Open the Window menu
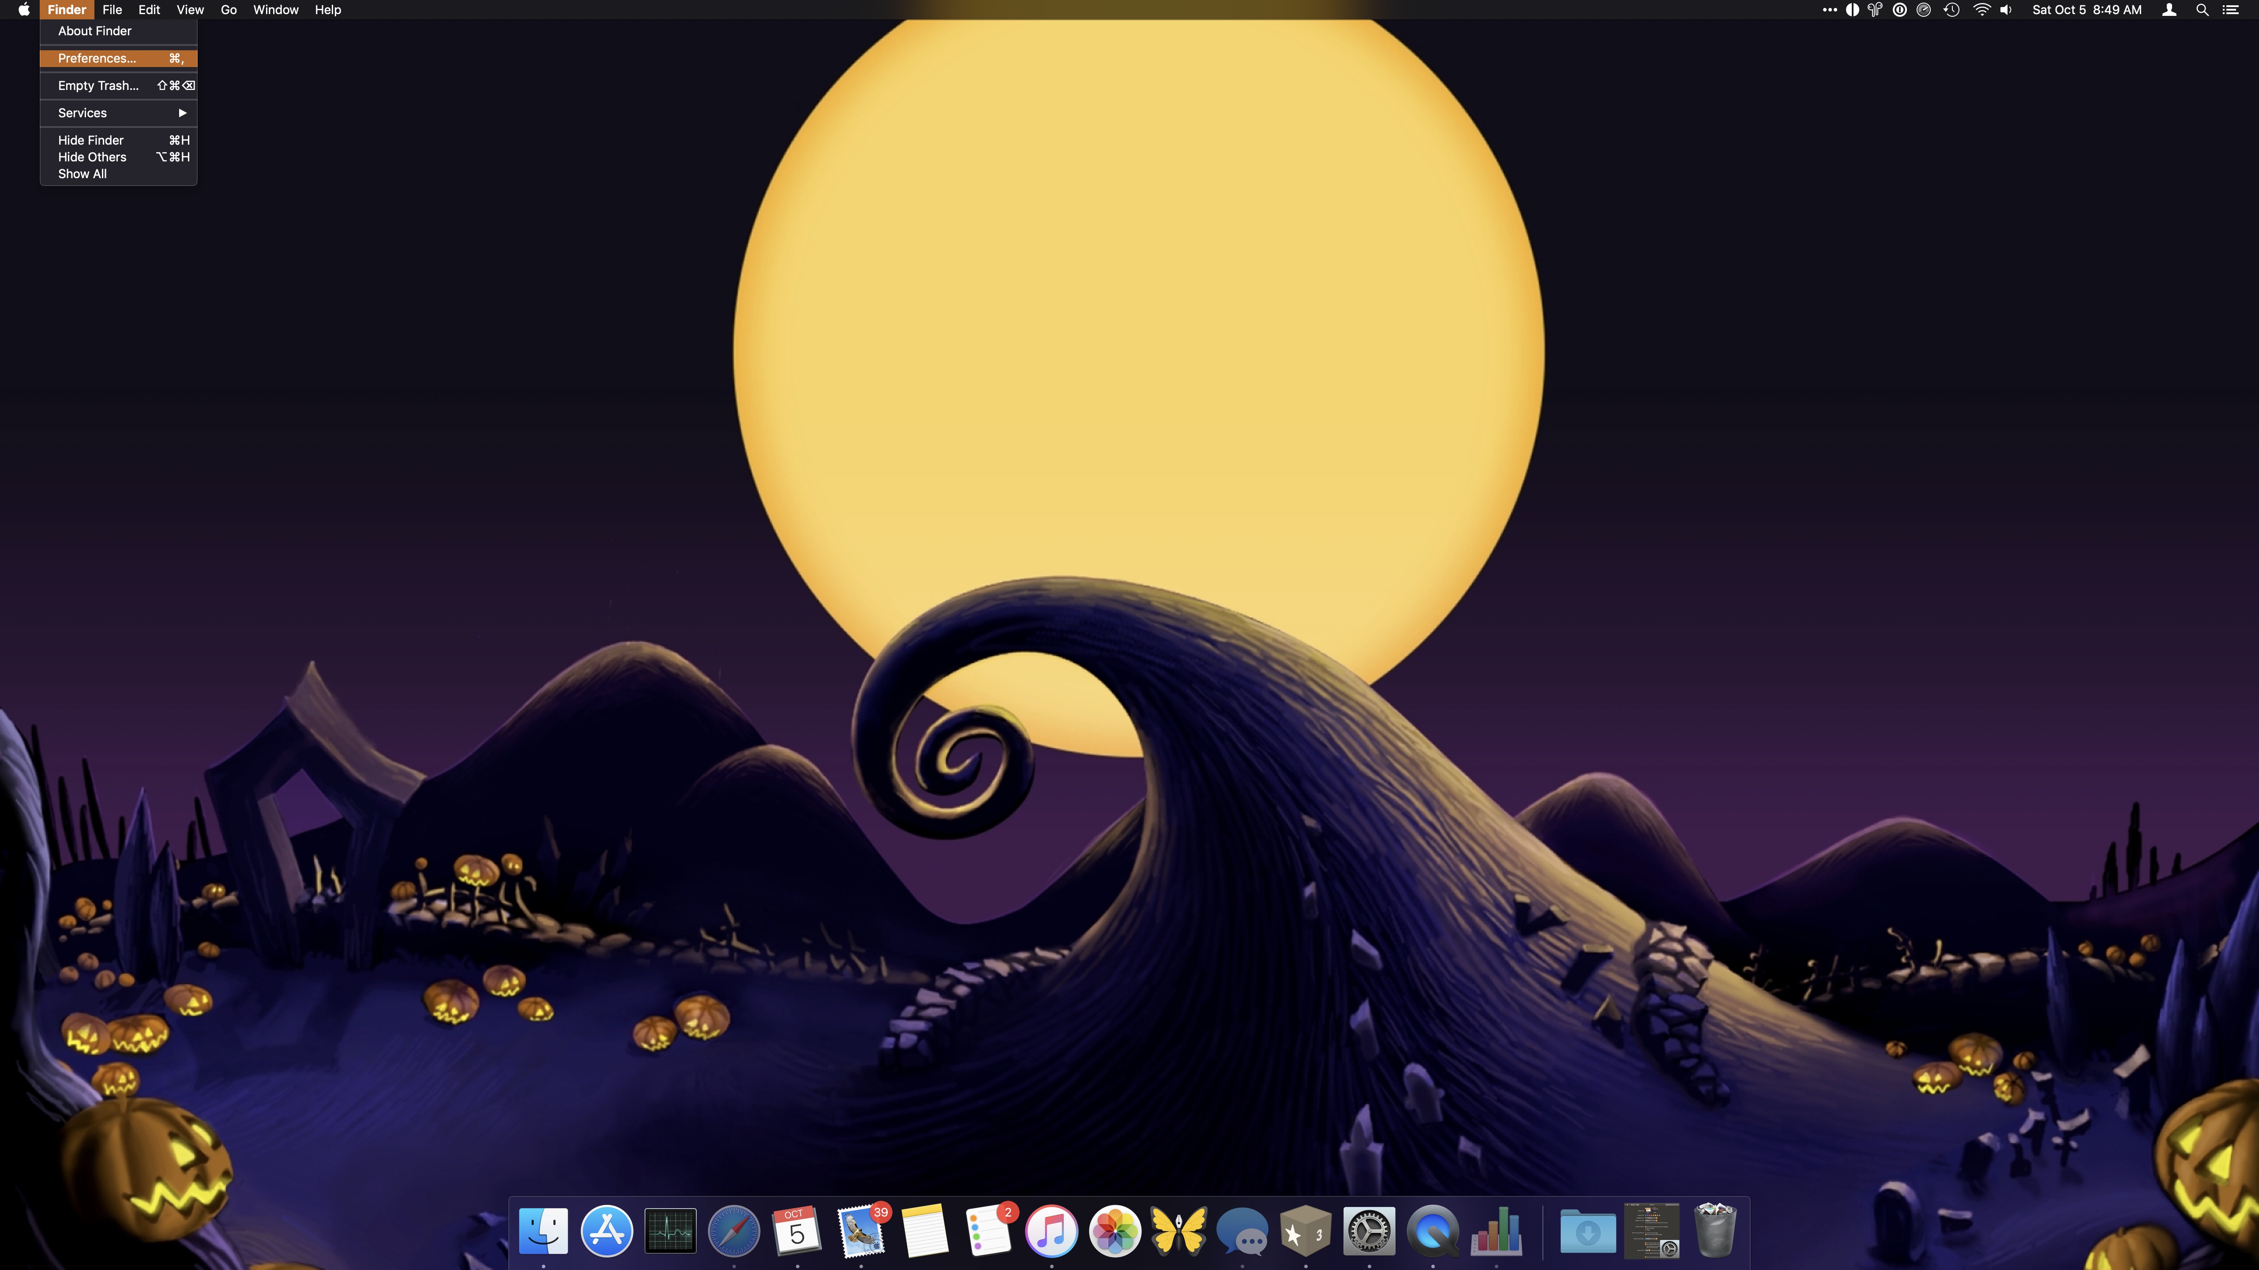 [x=275, y=10]
